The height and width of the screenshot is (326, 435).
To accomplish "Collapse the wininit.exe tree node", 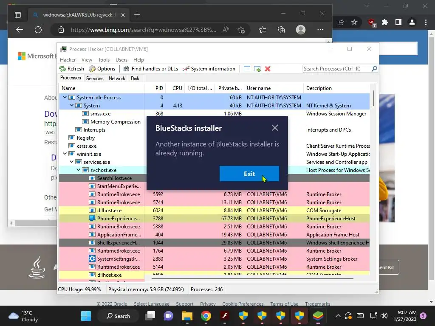I will coord(65,154).
